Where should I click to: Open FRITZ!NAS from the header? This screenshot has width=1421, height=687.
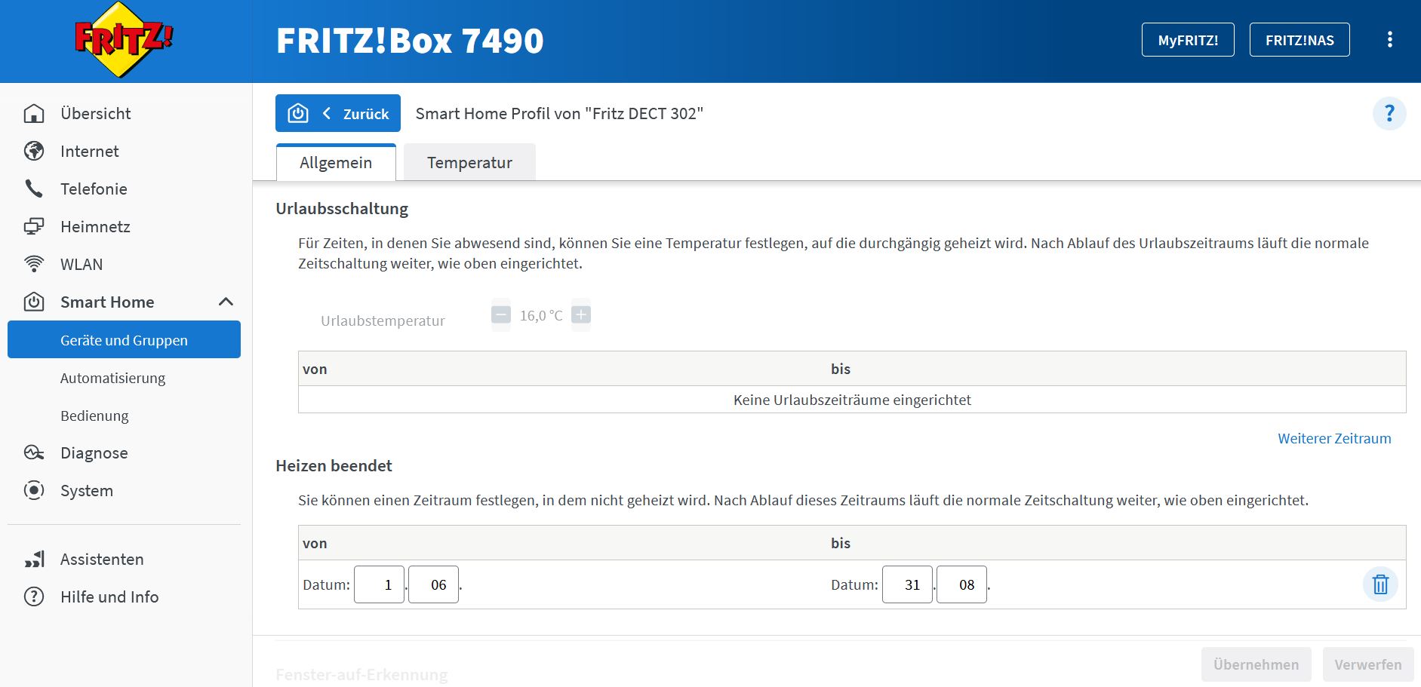[1300, 40]
